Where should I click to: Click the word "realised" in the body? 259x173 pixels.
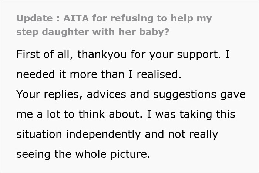158,74
